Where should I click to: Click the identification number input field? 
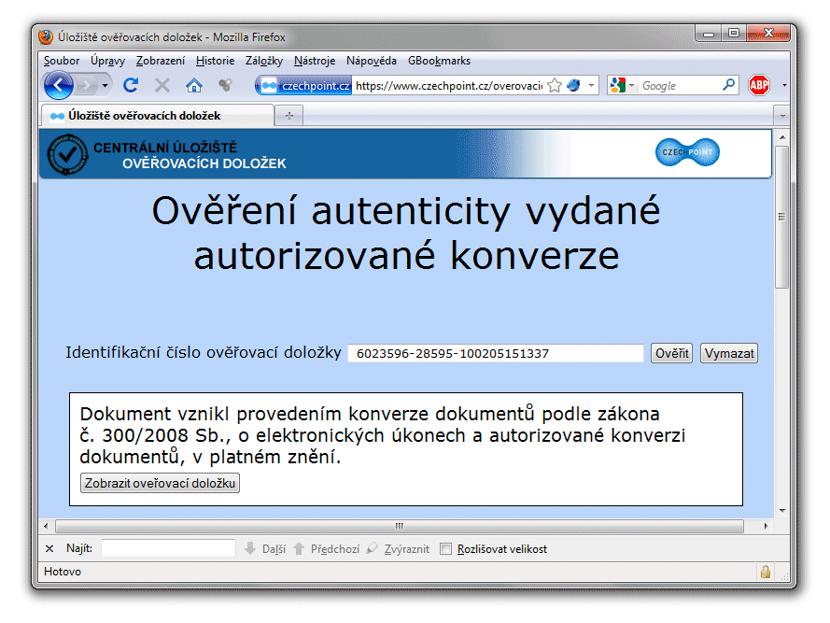495,354
